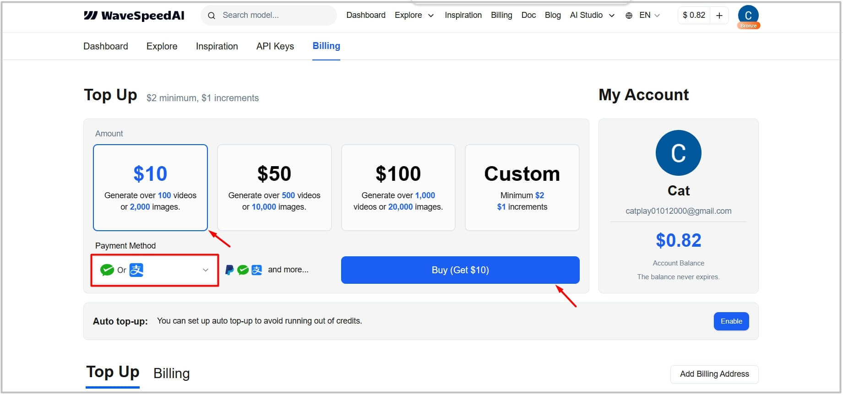Screen dimensions: 843x395
Task: Click the Alipay icon beside and more
Action: [x=257, y=270]
